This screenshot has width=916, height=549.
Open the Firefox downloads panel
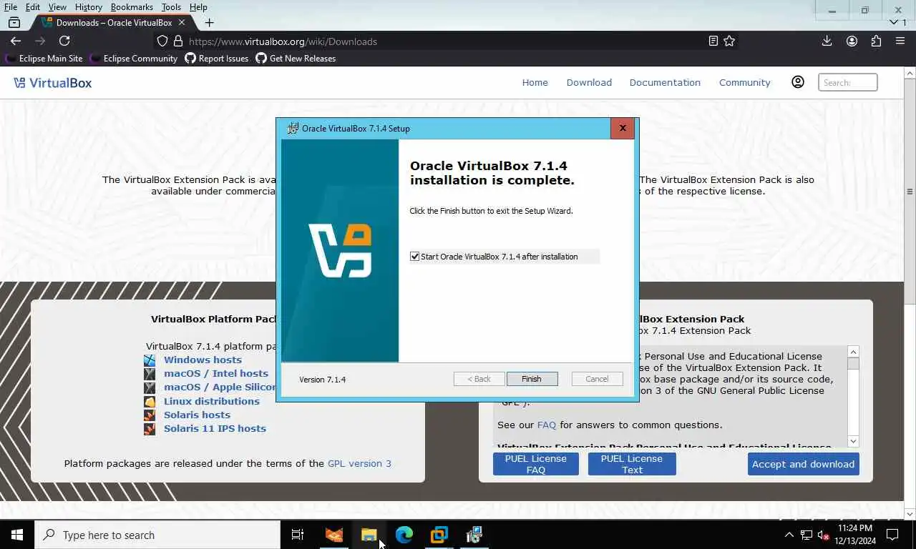[x=827, y=41]
